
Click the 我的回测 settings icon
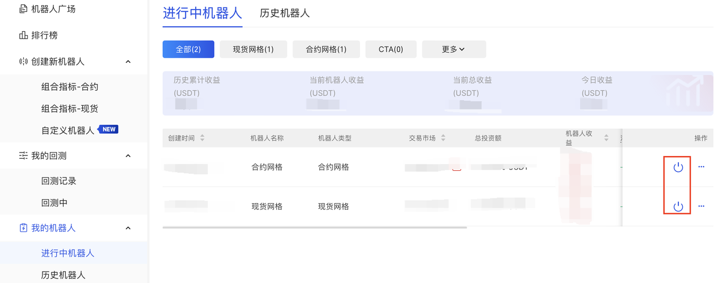[x=23, y=155]
